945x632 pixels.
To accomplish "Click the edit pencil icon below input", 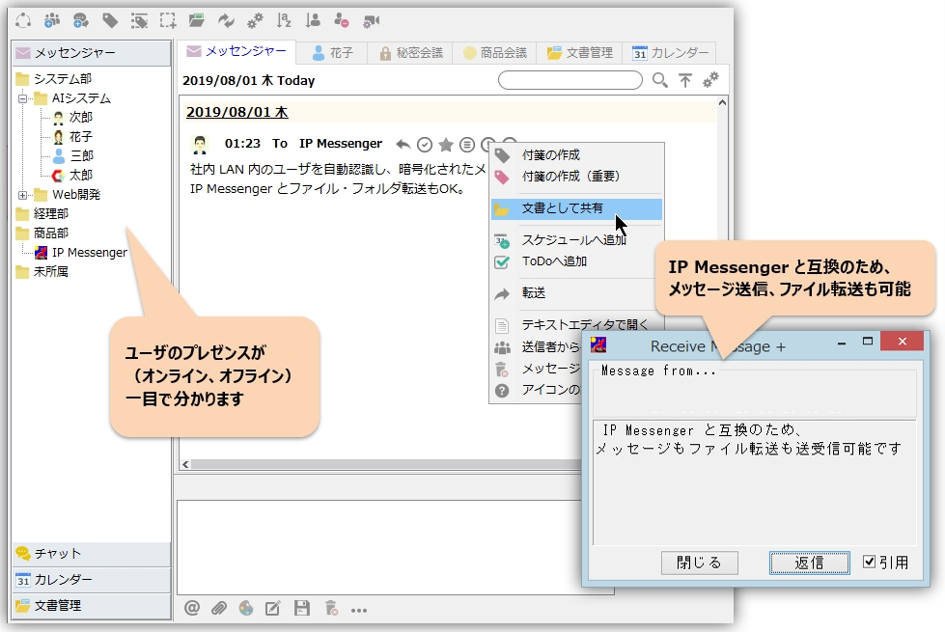I will 273,609.
